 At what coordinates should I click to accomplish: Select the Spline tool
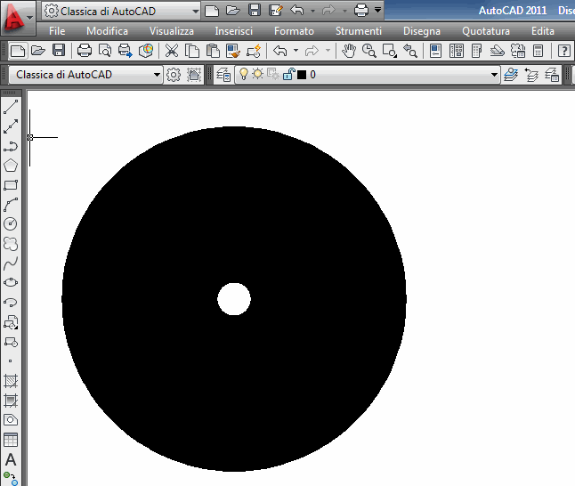pyautogui.click(x=11, y=263)
